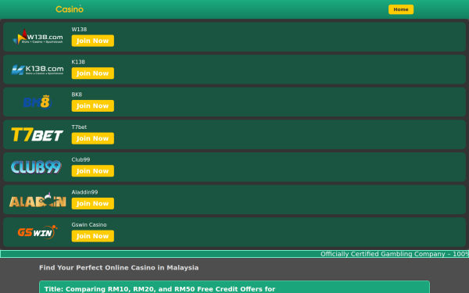Click the CLUB99 logo

click(x=37, y=167)
